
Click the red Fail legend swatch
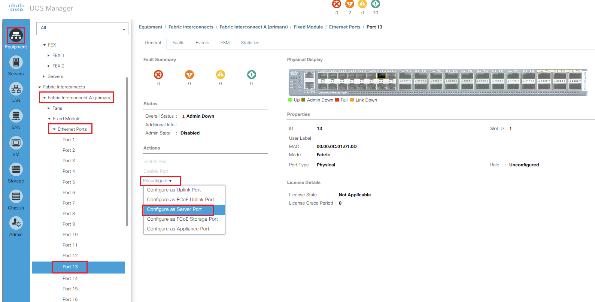337,100
